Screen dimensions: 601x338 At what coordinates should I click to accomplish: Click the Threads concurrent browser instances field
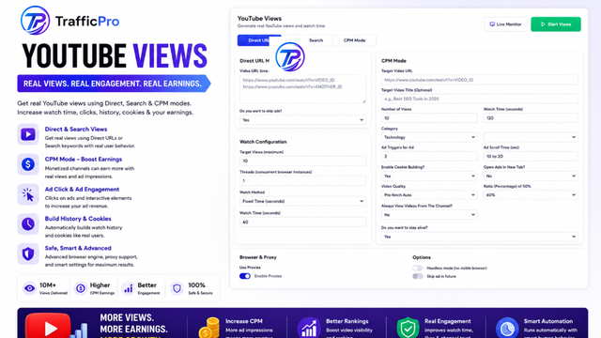[302, 181]
